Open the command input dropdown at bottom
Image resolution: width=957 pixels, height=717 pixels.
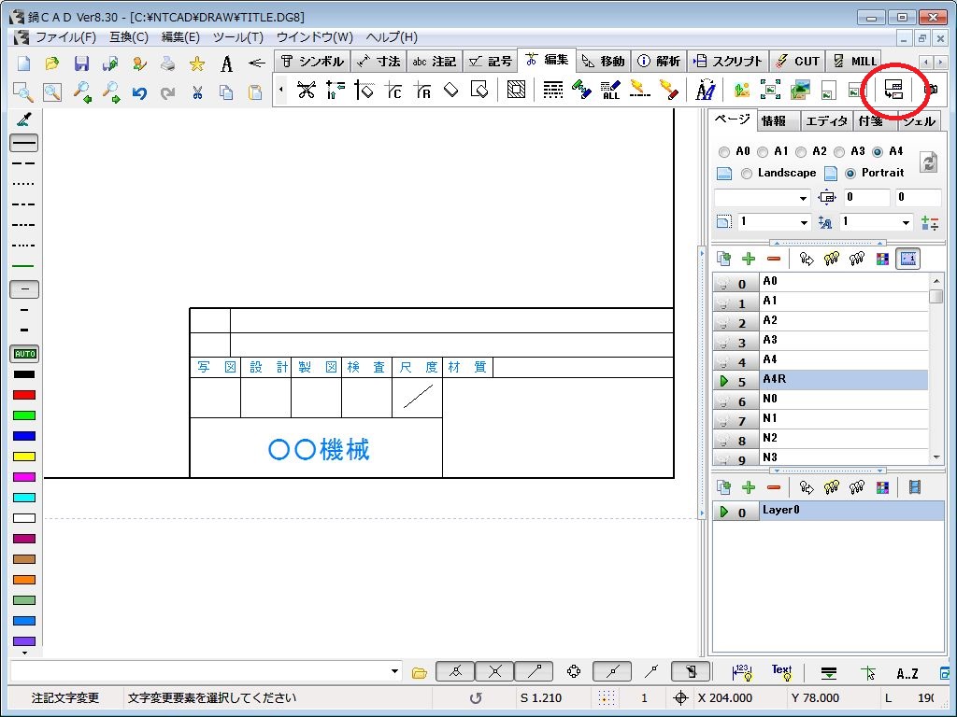tap(395, 672)
